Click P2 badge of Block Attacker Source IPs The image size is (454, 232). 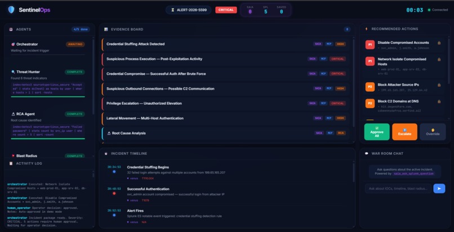tap(370, 87)
